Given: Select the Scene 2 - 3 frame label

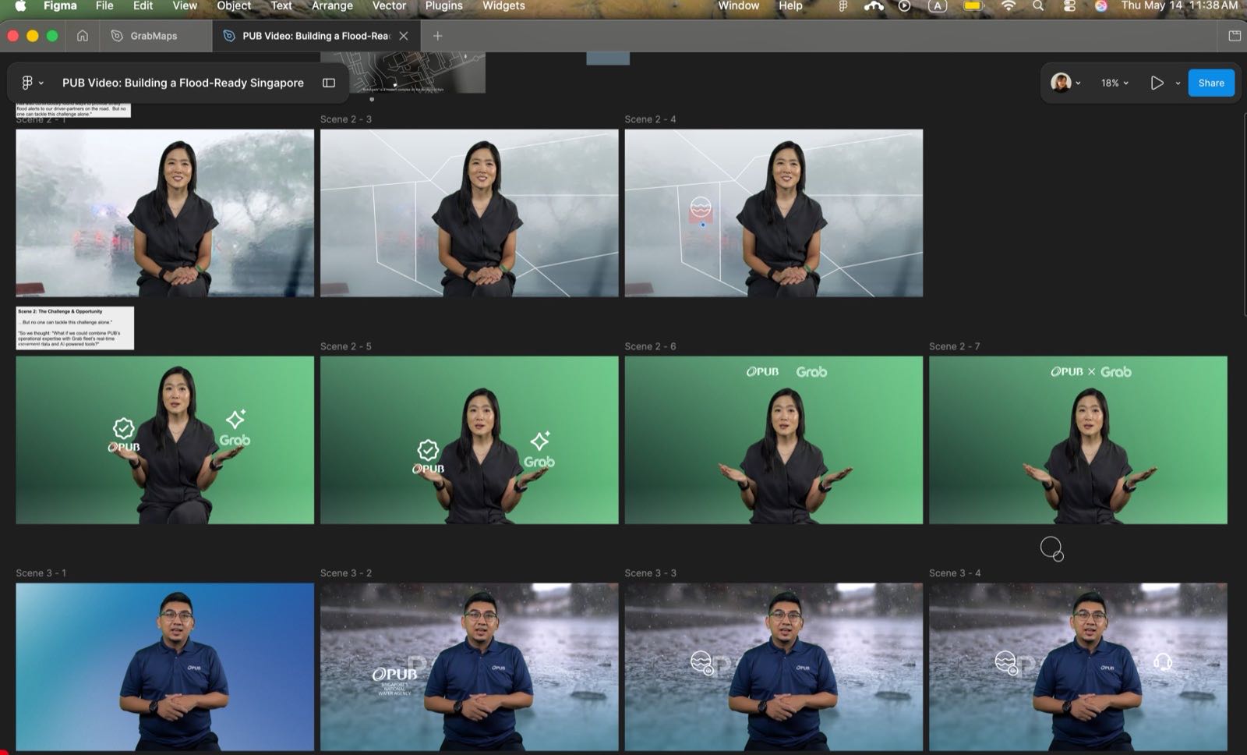Looking at the screenshot, I should pyautogui.click(x=346, y=119).
